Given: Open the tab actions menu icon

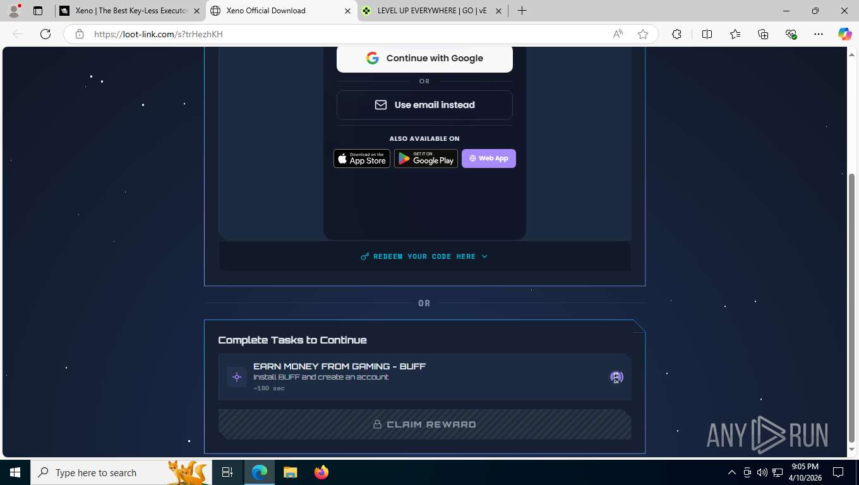Looking at the screenshot, I should tap(38, 11).
